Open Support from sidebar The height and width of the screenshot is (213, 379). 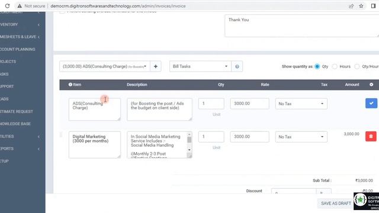coord(7,86)
